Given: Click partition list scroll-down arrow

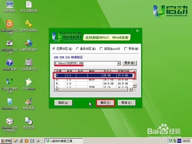Looking at the screenshot, I should [x=134, y=85].
